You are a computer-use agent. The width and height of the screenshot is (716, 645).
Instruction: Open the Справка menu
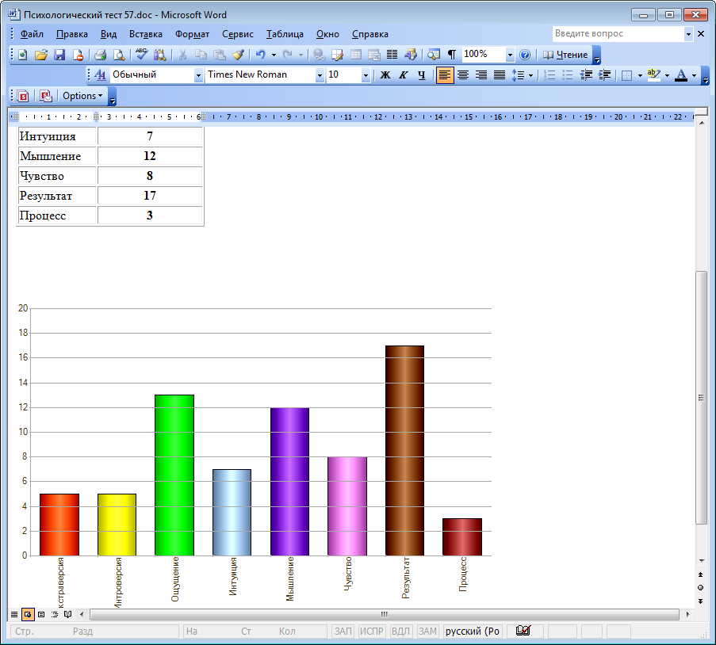[x=369, y=34]
